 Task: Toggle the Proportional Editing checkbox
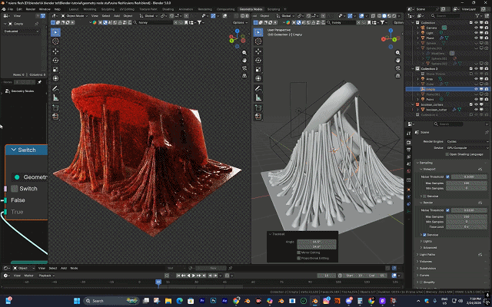pyautogui.click(x=298, y=258)
